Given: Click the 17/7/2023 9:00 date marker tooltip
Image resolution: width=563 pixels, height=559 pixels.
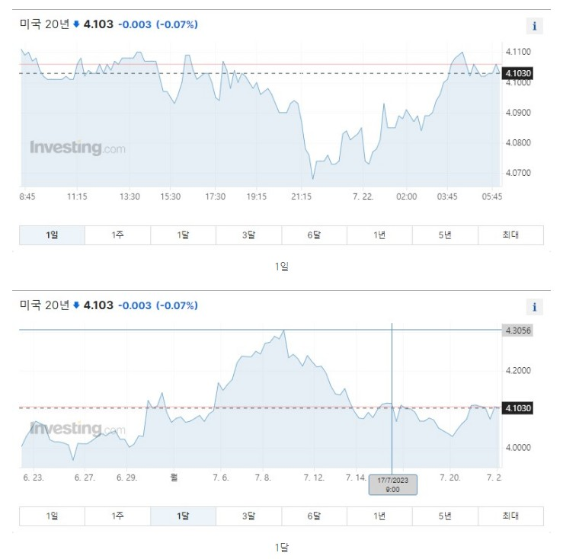Looking at the screenshot, I should [x=393, y=484].
